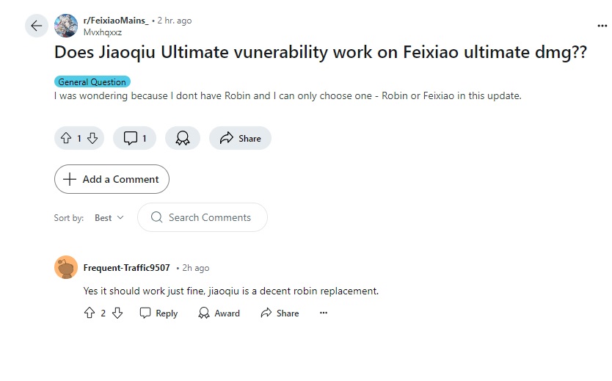Open the r/FeixiaoMains_ subreddit avatar
The width and height of the screenshot is (612, 381).
(66, 26)
